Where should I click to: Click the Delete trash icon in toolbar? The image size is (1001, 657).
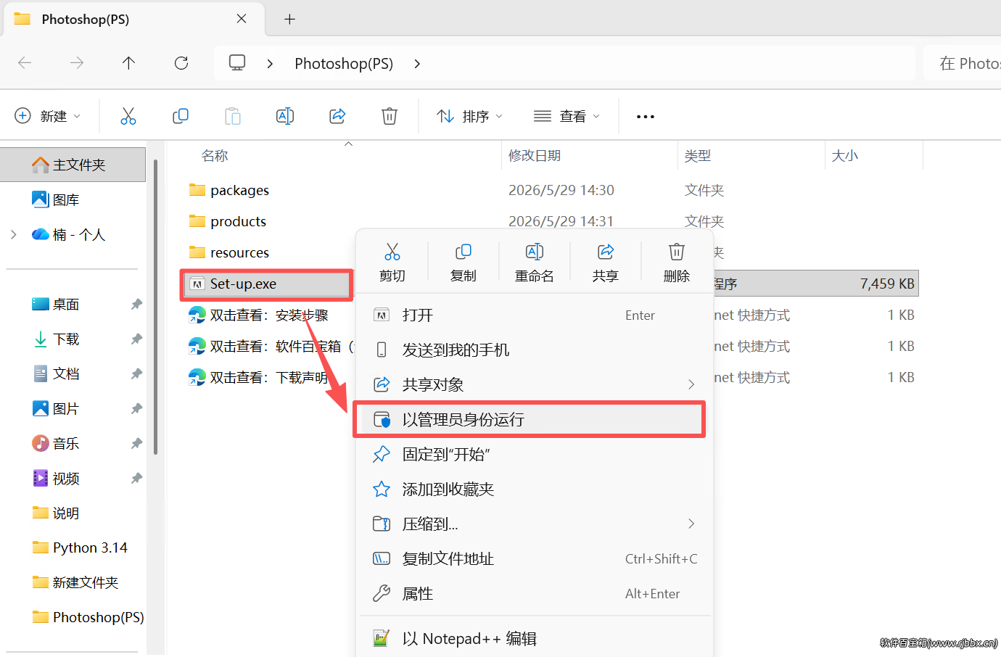click(x=390, y=116)
